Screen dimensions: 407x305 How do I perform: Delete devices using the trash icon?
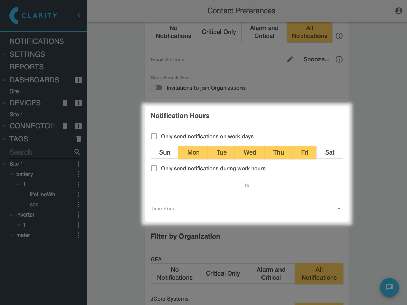point(65,103)
